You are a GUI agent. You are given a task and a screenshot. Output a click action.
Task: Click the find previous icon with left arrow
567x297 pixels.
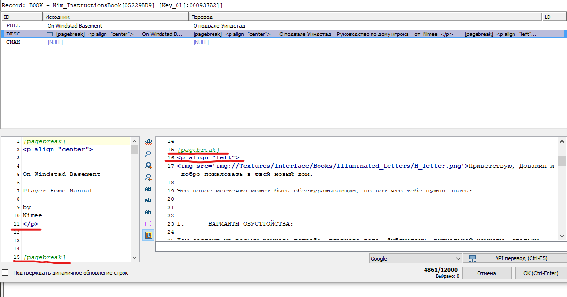[x=148, y=177]
